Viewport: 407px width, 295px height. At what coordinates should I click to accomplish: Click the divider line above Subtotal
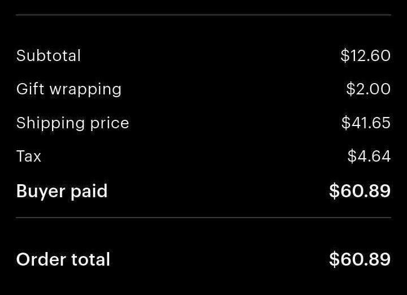[x=203, y=15]
